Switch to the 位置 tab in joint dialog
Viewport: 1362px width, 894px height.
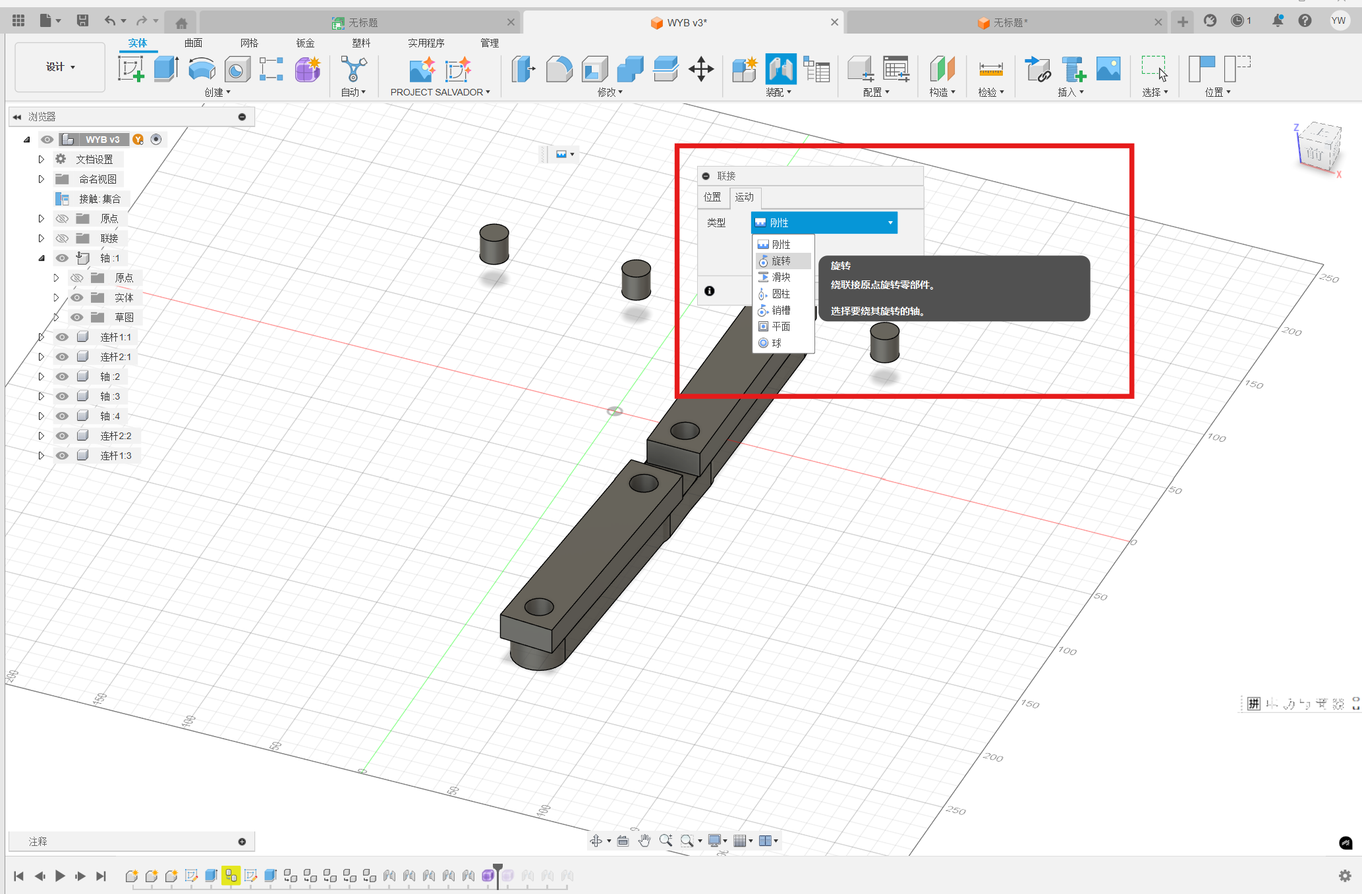712,197
